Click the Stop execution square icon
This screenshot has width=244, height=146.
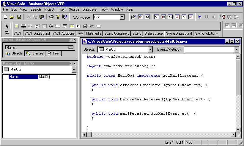[x=213, y=17]
